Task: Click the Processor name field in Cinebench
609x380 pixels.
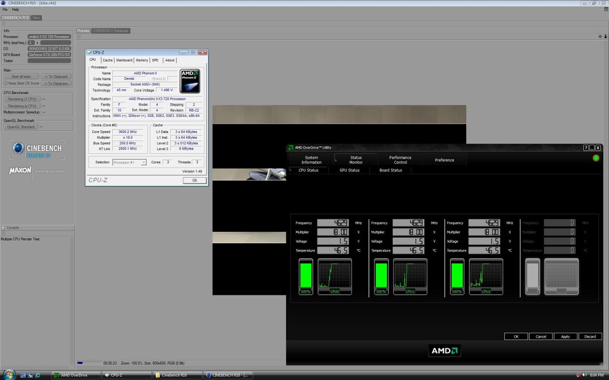Action: [49, 36]
